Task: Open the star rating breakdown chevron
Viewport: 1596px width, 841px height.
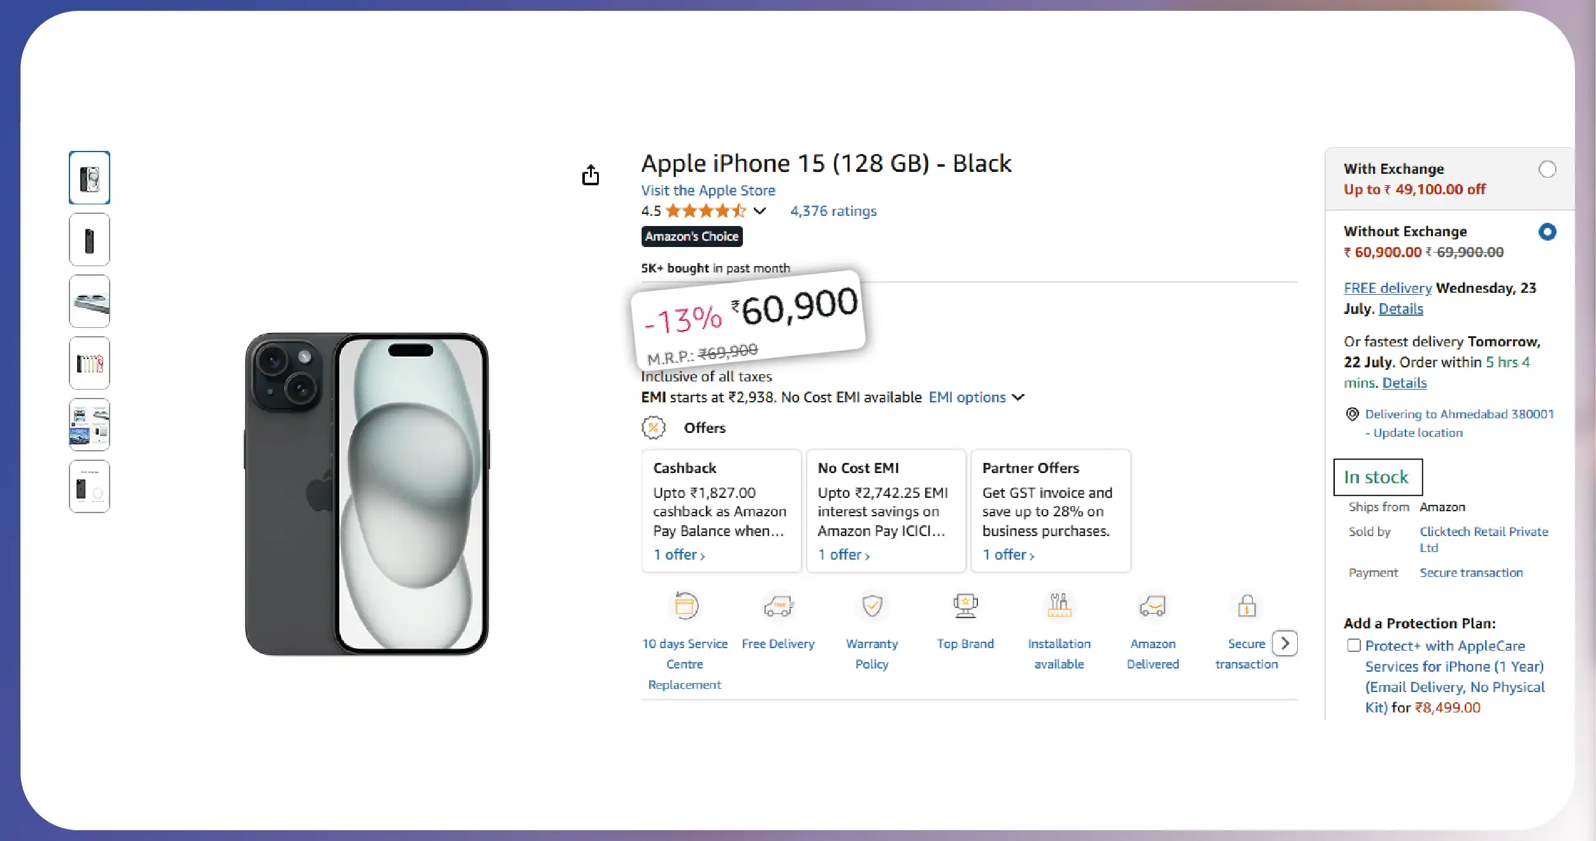Action: [759, 211]
